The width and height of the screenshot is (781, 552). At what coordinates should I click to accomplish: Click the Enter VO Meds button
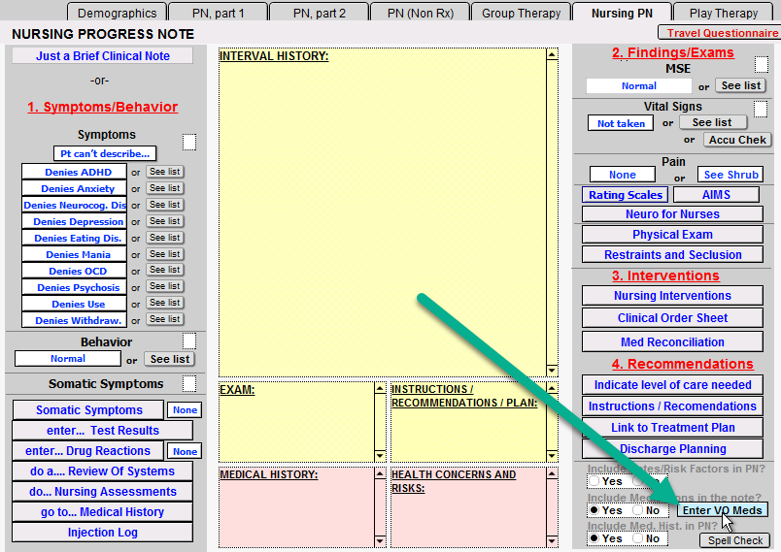click(722, 510)
